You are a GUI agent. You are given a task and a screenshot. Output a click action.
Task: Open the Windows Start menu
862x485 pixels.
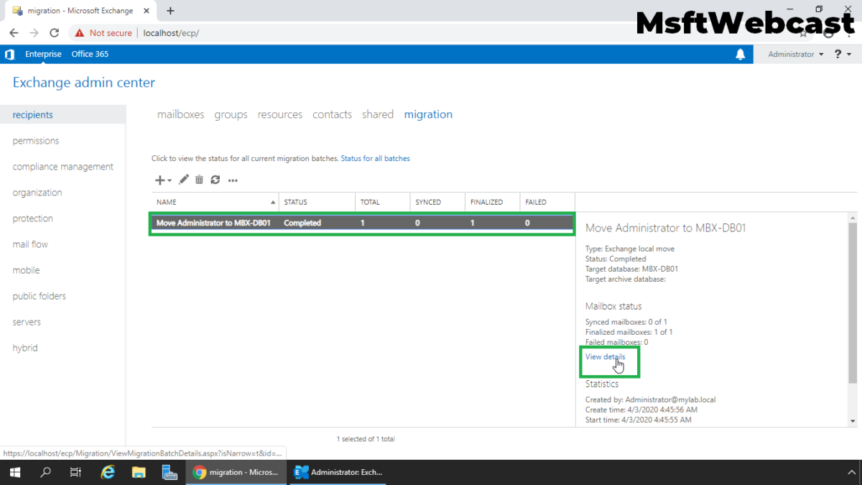click(x=14, y=472)
